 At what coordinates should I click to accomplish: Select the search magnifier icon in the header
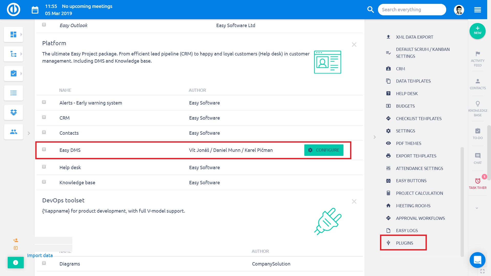[370, 9]
